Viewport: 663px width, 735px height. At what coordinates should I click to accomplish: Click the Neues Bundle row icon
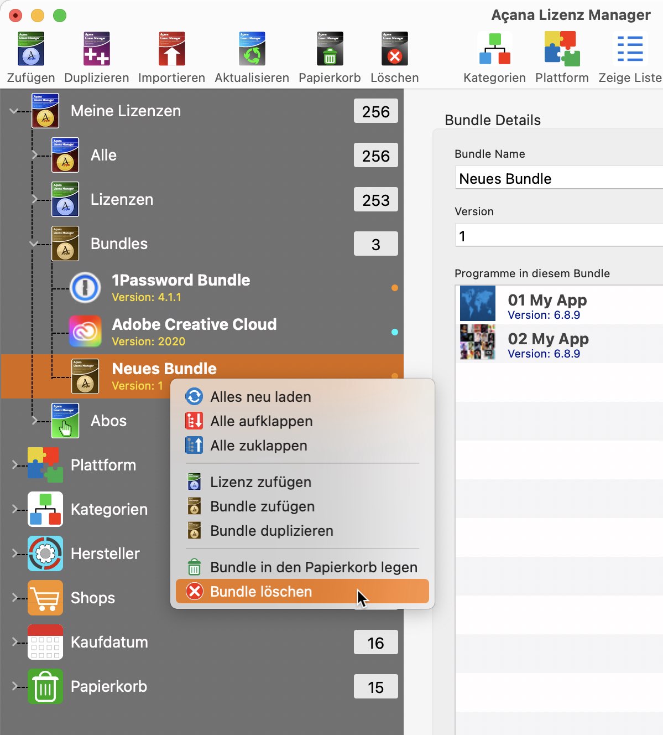tap(85, 376)
